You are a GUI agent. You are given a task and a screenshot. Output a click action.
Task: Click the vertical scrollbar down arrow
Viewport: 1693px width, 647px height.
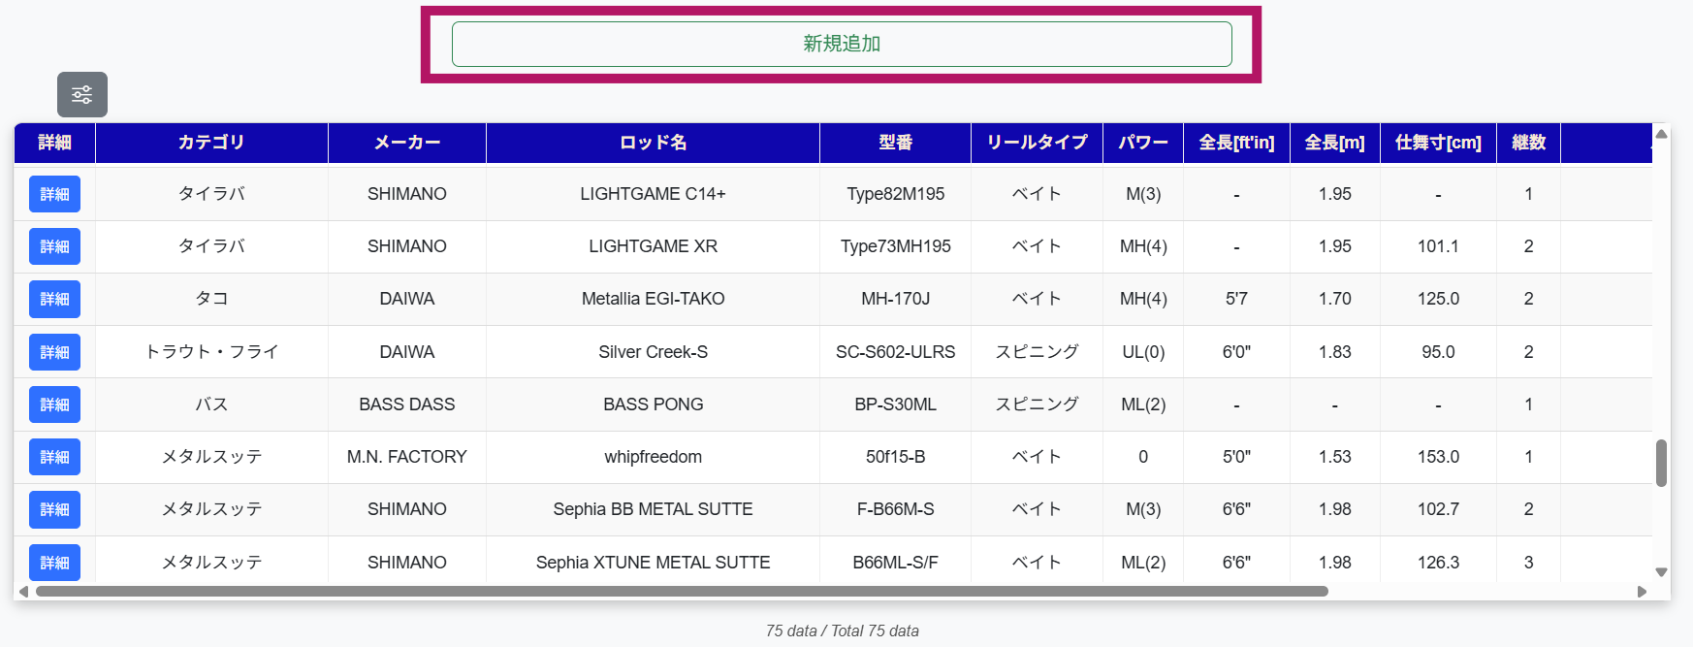click(x=1661, y=572)
